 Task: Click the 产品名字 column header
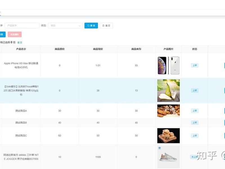coord(21,49)
